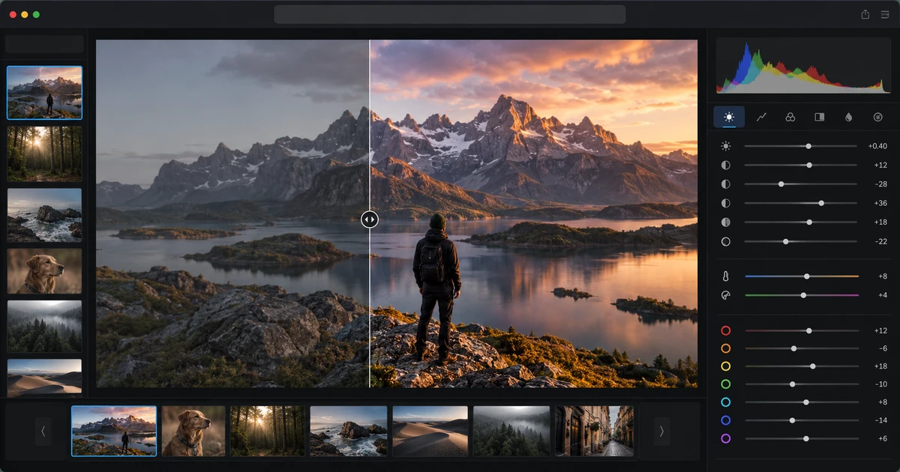Image resolution: width=900 pixels, height=472 pixels.
Task: Click the half-circle icon in the −28 row
Action: pos(725,184)
